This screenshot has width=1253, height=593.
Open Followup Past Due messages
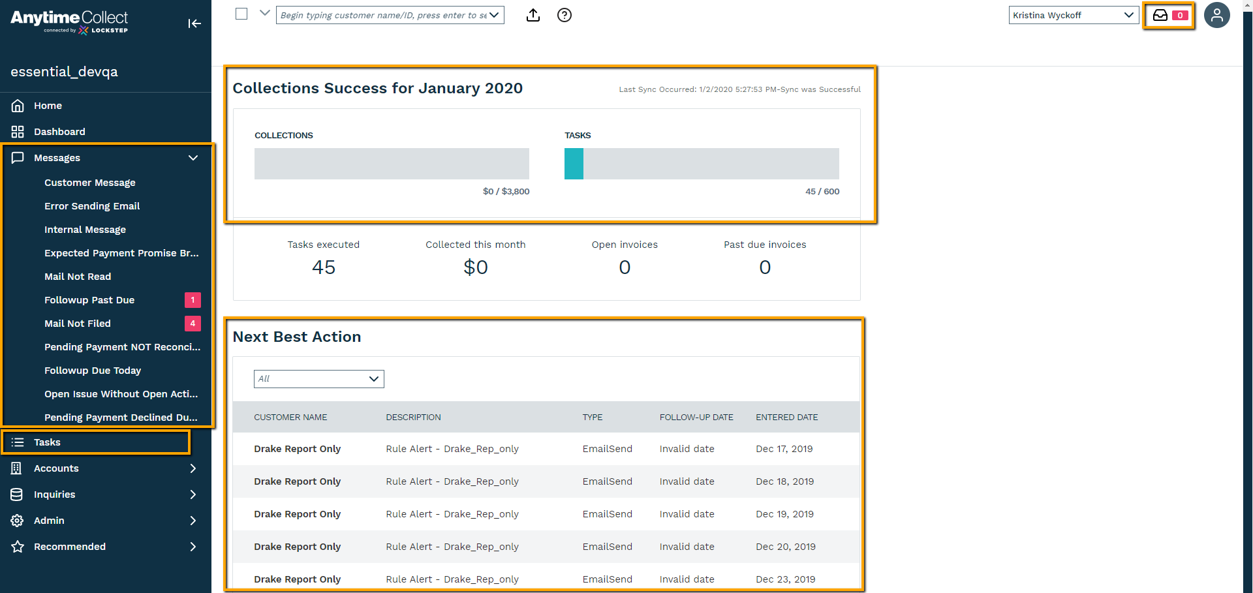coord(89,300)
